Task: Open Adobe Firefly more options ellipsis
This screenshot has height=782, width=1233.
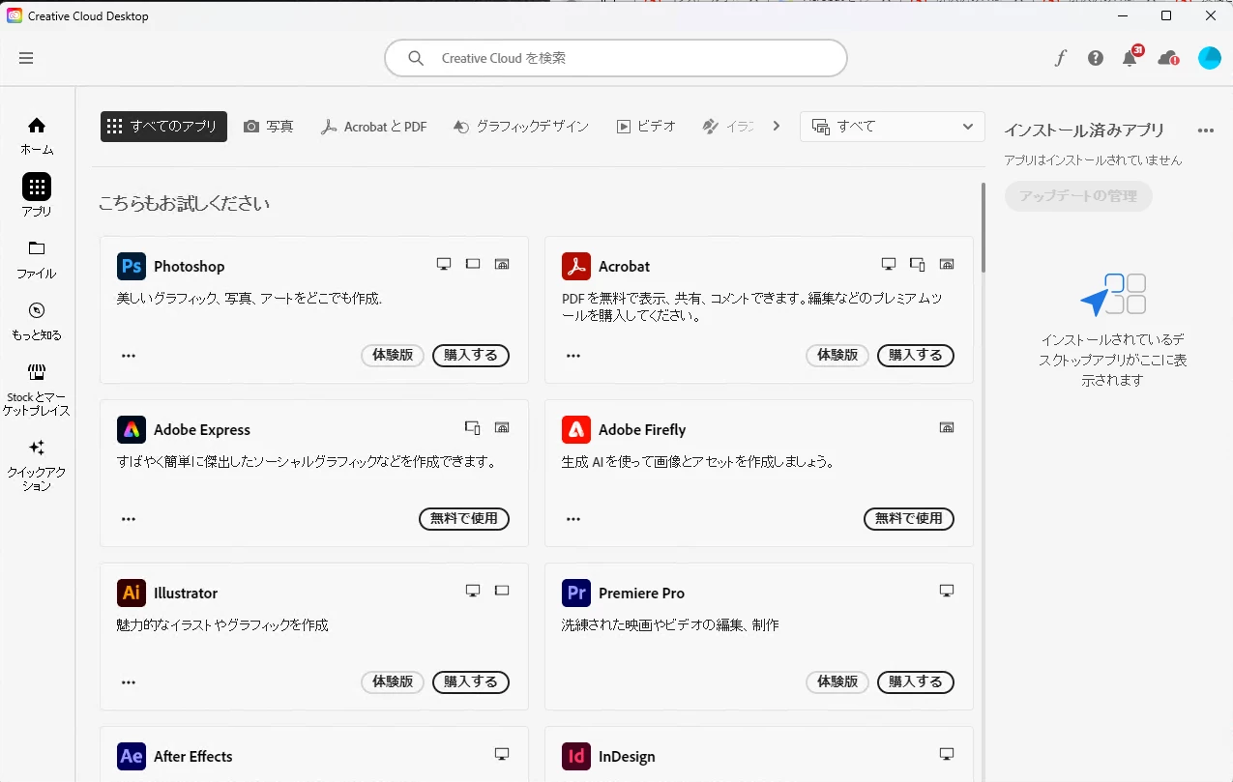Action: [x=573, y=519]
